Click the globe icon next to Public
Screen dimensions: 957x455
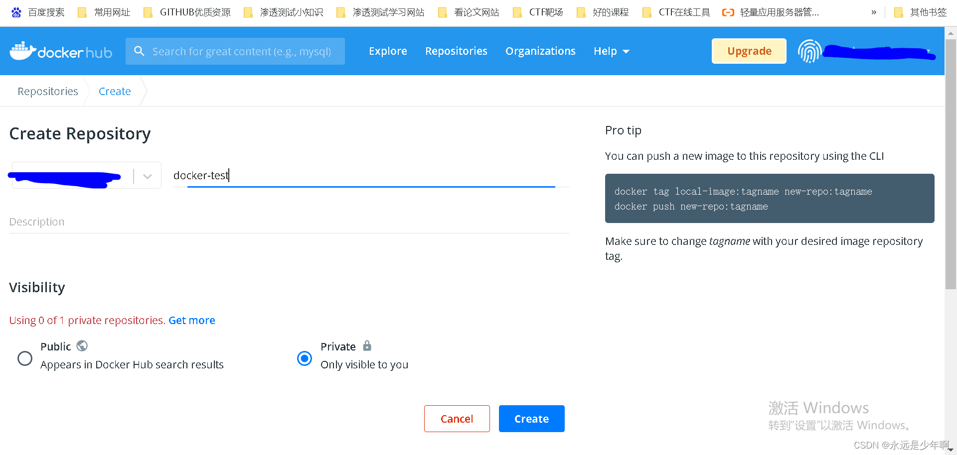(x=82, y=345)
